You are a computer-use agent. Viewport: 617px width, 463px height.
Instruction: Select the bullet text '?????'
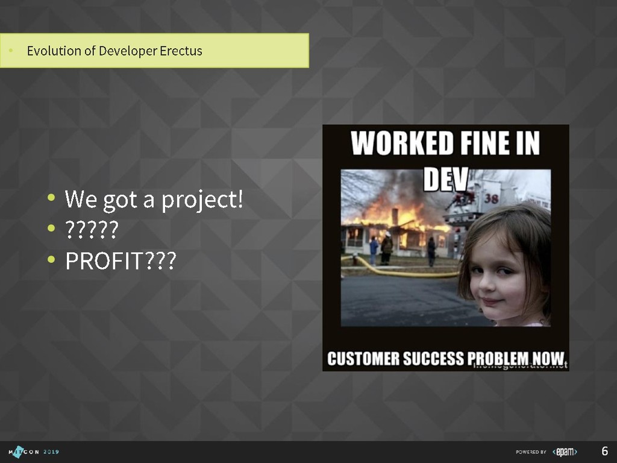tap(92, 230)
